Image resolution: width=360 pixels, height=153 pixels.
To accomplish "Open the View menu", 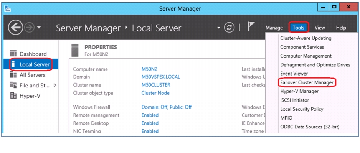I will click(x=320, y=28).
